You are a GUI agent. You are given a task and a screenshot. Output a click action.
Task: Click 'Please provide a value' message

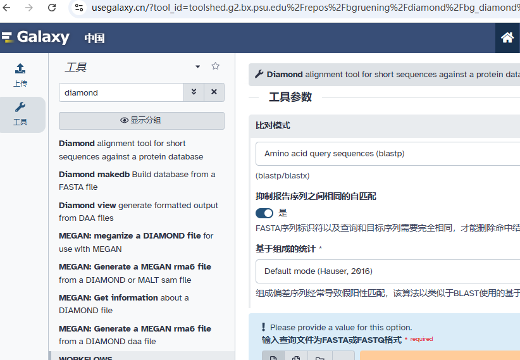[341, 328]
